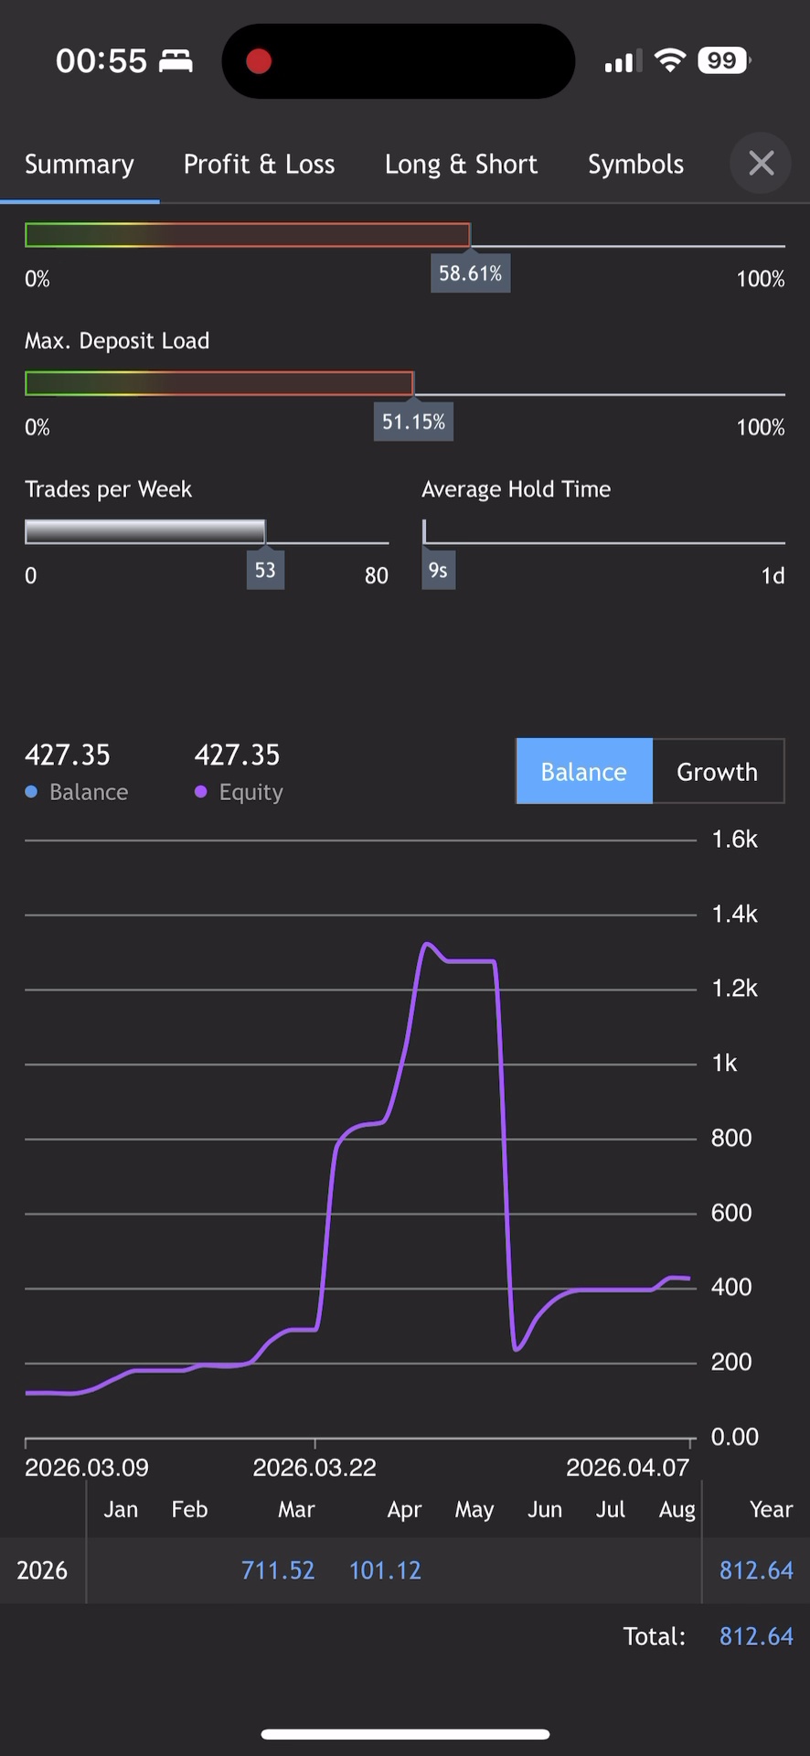This screenshot has height=1756, width=810.
Task: Tap the sleep focus bed icon
Action: [176, 61]
